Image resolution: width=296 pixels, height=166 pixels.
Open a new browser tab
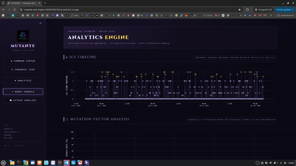click(45, 3)
